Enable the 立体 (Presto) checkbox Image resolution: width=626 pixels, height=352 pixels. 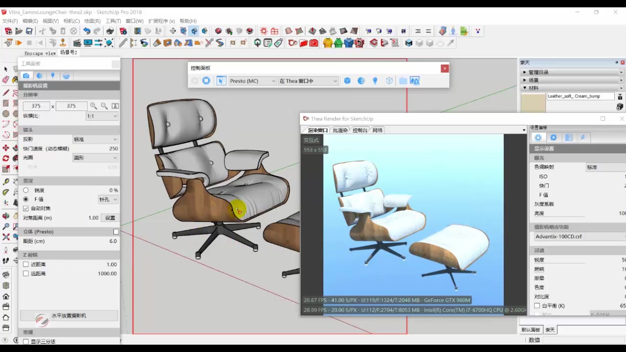pos(116,232)
